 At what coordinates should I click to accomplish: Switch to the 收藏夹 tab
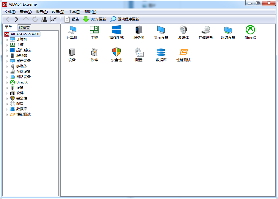click(x=24, y=28)
